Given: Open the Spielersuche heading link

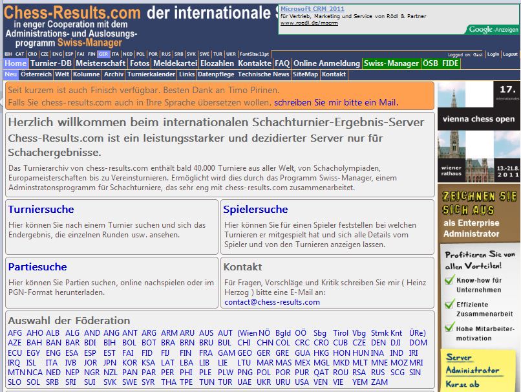Looking at the screenshot, I should pos(255,209).
